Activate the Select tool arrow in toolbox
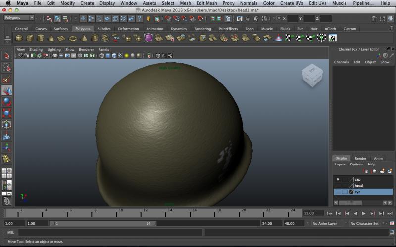The width and height of the screenshot is (396, 247). coord(7,56)
